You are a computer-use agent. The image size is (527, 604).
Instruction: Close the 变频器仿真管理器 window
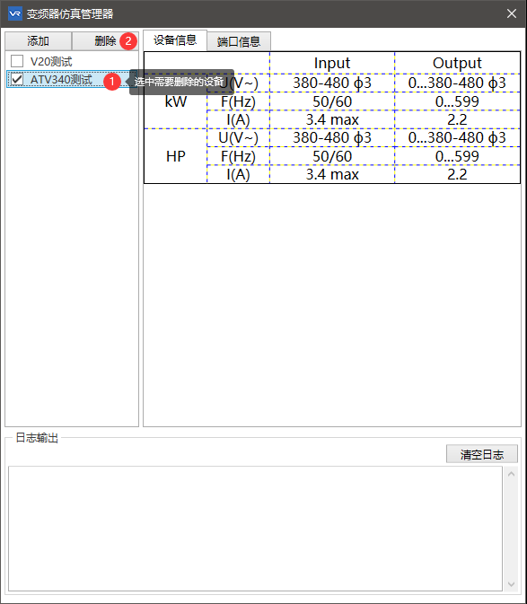[x=511, y=13]
